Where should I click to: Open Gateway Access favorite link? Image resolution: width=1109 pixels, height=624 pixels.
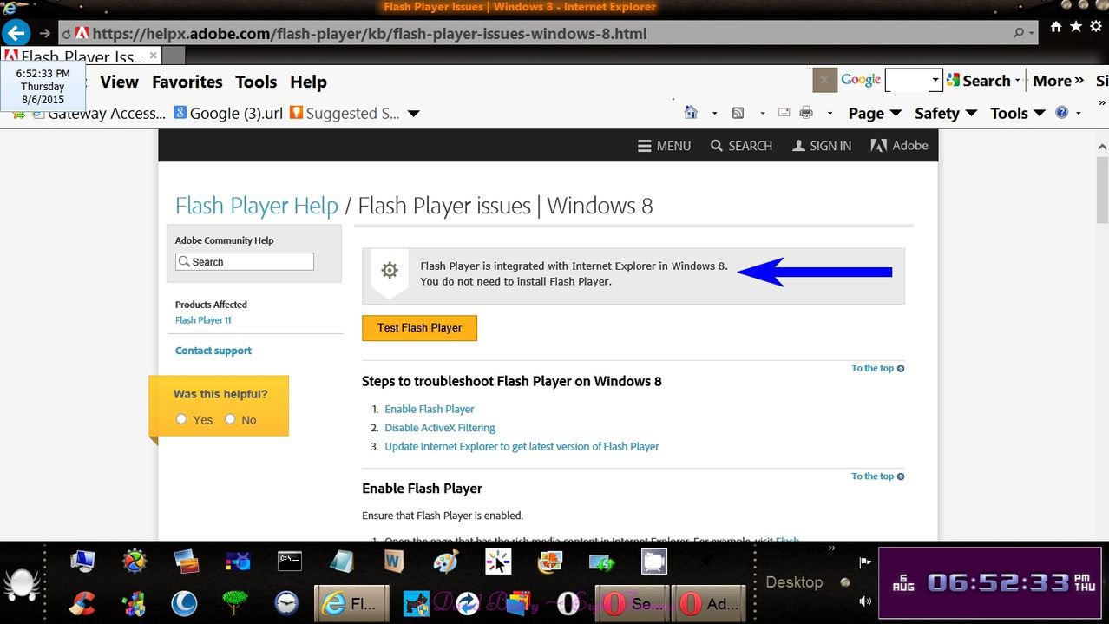pyautogui.click(x=98, y=114)
